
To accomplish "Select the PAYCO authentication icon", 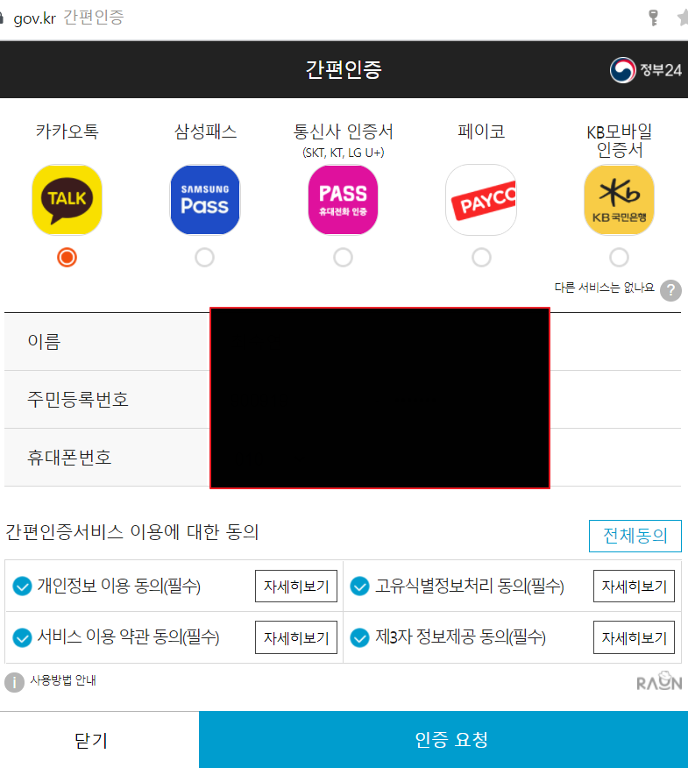I will (x=481, y=200).
